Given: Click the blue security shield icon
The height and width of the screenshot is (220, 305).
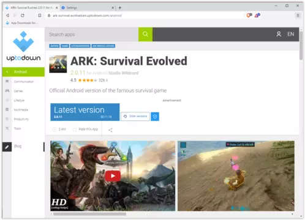Looking at the screenshot, I should pos(155,117).
